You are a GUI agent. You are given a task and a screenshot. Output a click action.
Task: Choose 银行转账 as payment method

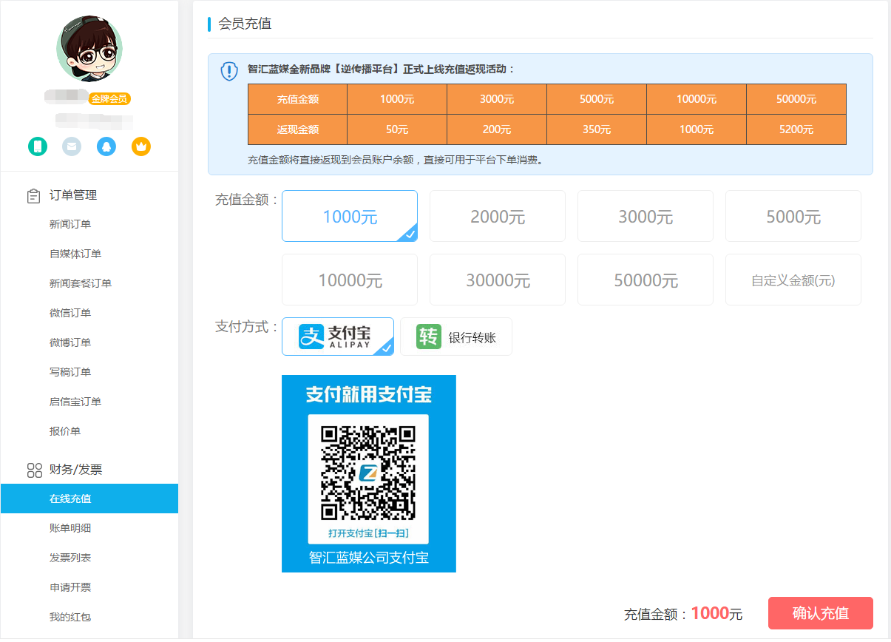(x=456, y=337)
